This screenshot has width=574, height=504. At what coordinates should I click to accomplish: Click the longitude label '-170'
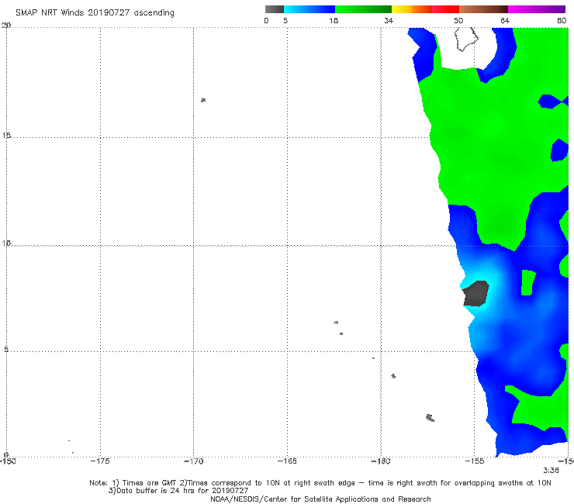[x=194, y=461]
